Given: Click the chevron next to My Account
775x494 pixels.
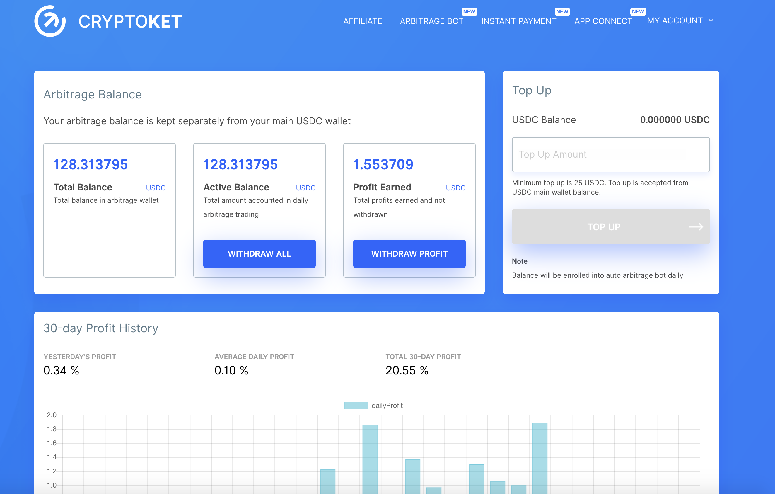Looking at the screenshot, I should (x=711, y=21).
